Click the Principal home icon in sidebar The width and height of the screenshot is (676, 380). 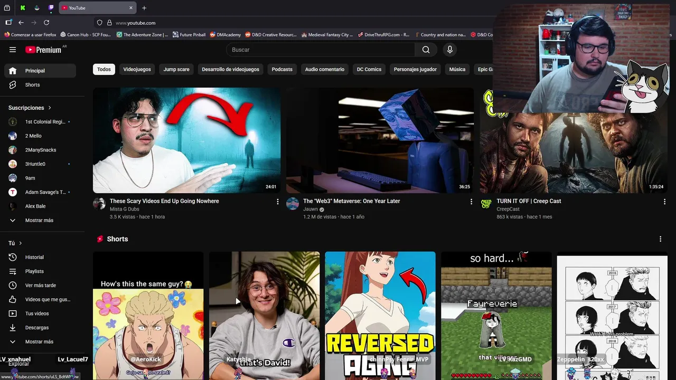pos(13,71)
